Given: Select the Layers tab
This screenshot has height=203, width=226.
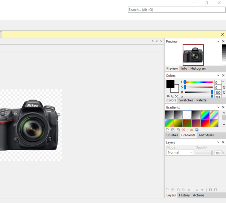Looking at the screenshot, I should click(x=171, y=195).
